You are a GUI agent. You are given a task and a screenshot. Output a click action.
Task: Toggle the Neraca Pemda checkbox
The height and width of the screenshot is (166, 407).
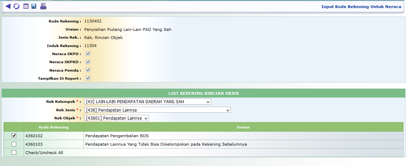pyautogui.click(x=88, y=70)
